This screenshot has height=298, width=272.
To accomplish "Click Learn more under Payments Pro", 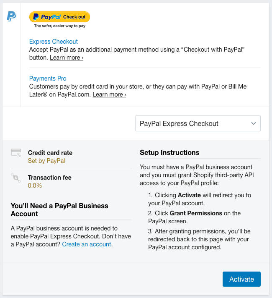I will 109,94.
